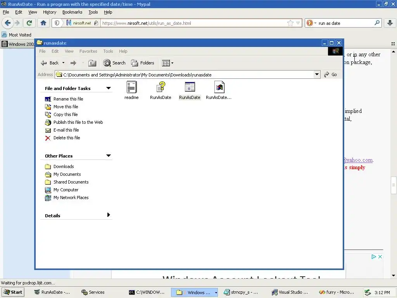397x298 pixels.
Task: Open My Documents in Other Places
Action: click(x=67, y=174)
